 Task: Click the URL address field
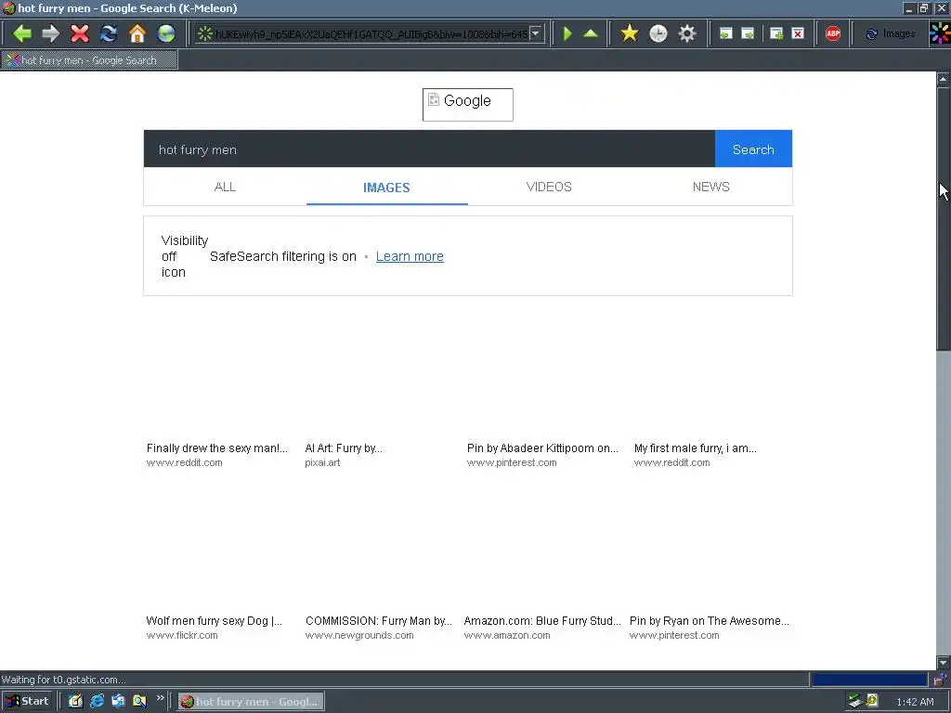371,34
